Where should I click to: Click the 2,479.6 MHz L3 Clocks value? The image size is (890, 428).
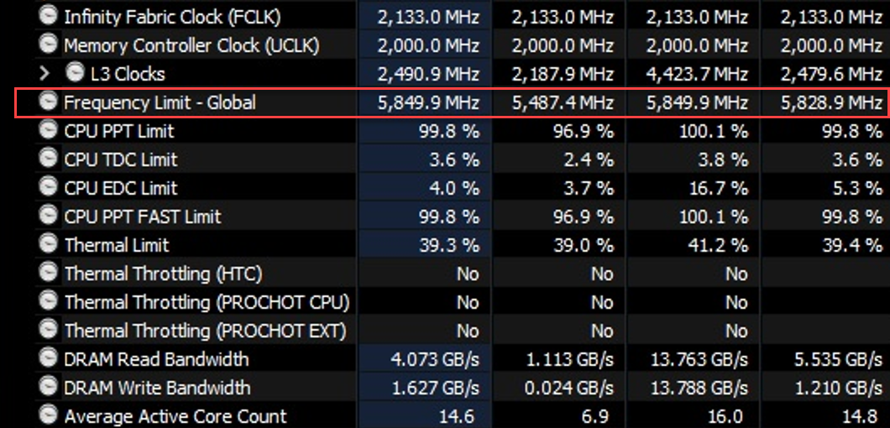click(831, 74)
